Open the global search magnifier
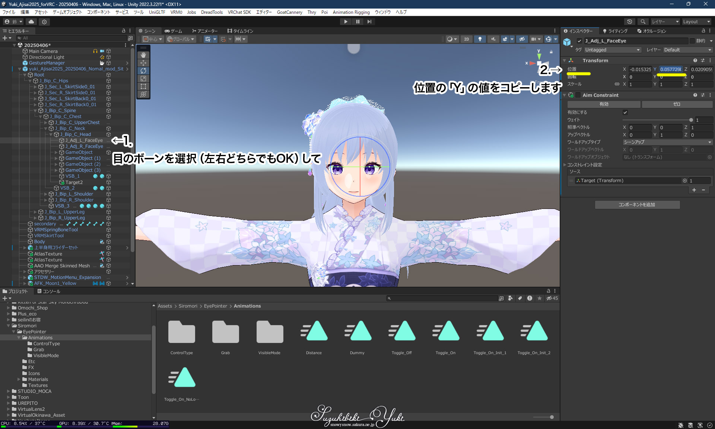Viewport: 715px width, 429px height. tap(643, 22)
